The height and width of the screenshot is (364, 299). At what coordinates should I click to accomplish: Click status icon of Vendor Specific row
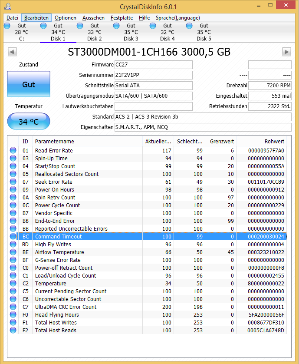[13, 213]
